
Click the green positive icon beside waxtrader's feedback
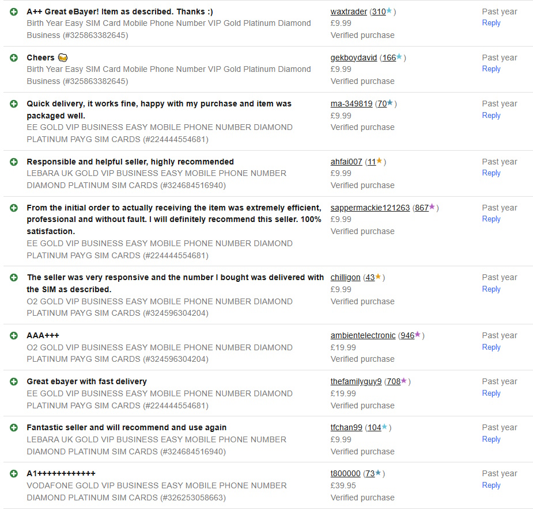click(14, 12)
